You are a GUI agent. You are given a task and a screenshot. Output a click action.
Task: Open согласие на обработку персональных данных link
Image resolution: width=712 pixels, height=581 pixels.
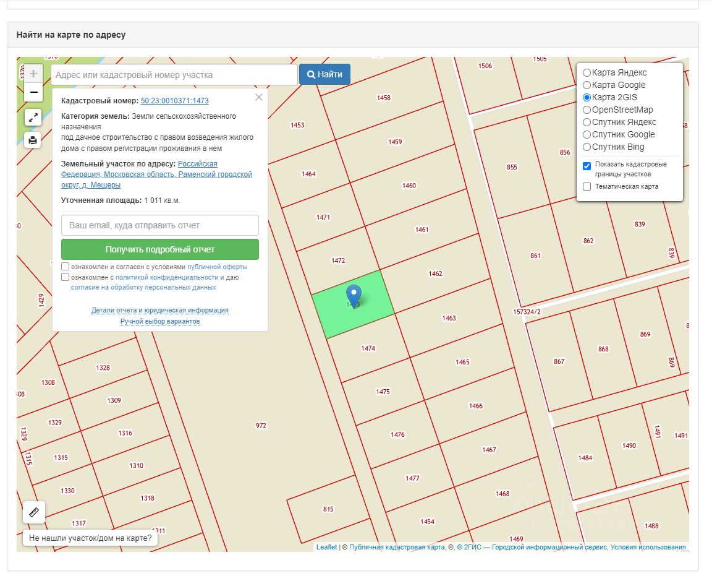coord(143,287)
